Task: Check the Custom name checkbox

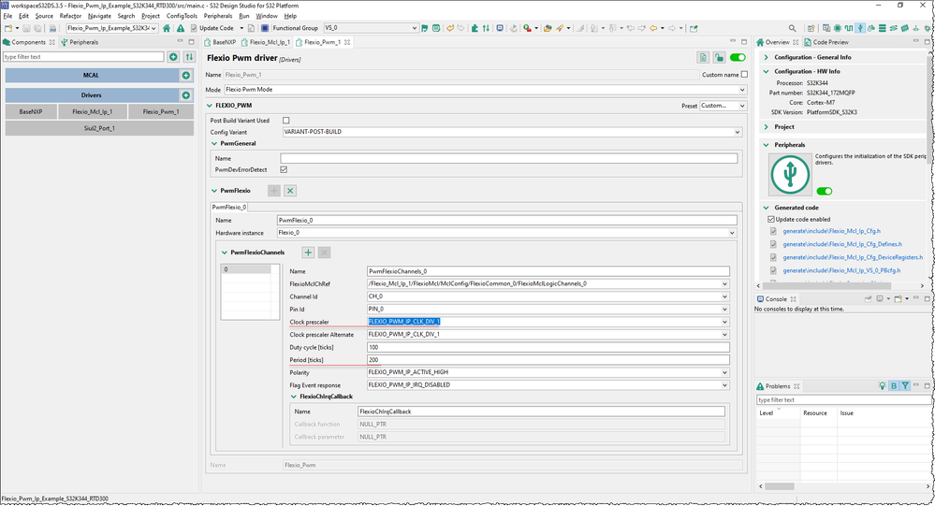Action: coord(744,75)
